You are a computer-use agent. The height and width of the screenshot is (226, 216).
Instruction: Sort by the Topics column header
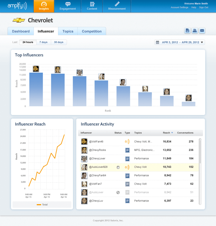[138, 133]
